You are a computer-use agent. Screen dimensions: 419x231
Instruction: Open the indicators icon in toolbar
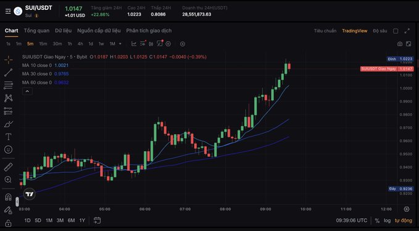pyautogui.click(x=143, y=43)
